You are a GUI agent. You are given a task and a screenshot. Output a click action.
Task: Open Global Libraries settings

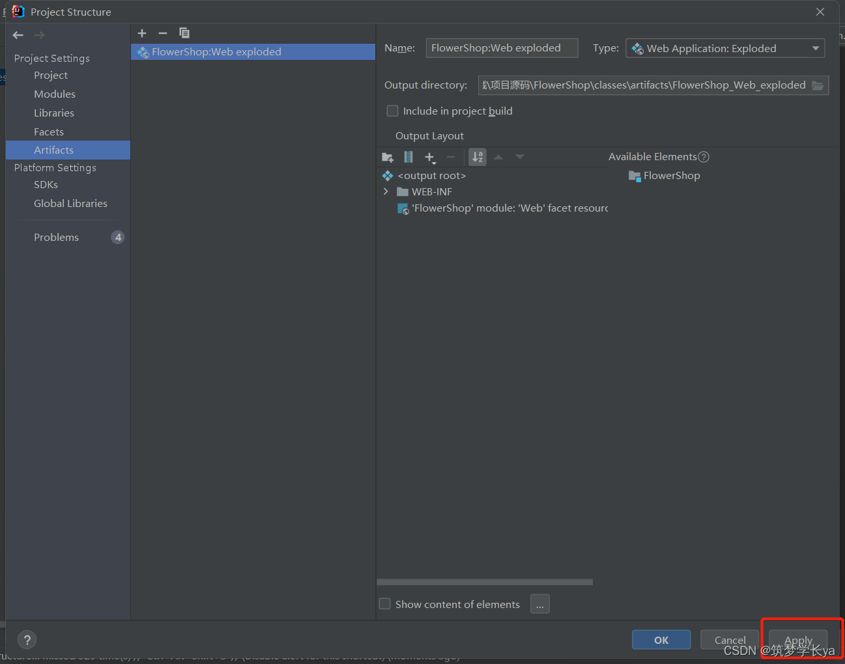(x=70, y=204)
